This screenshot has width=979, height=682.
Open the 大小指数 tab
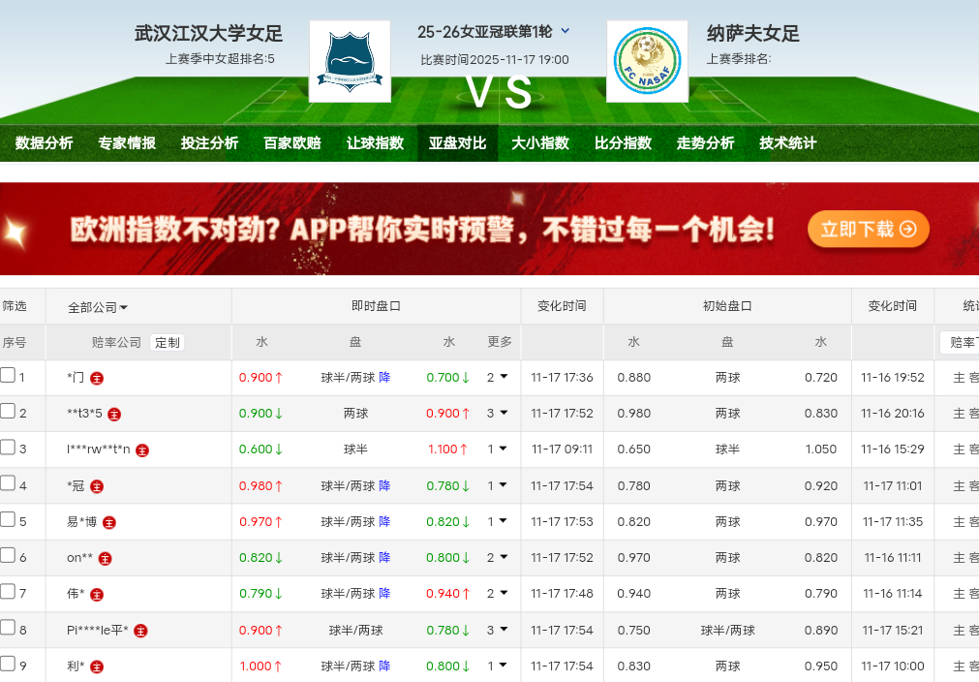(539, 143)
